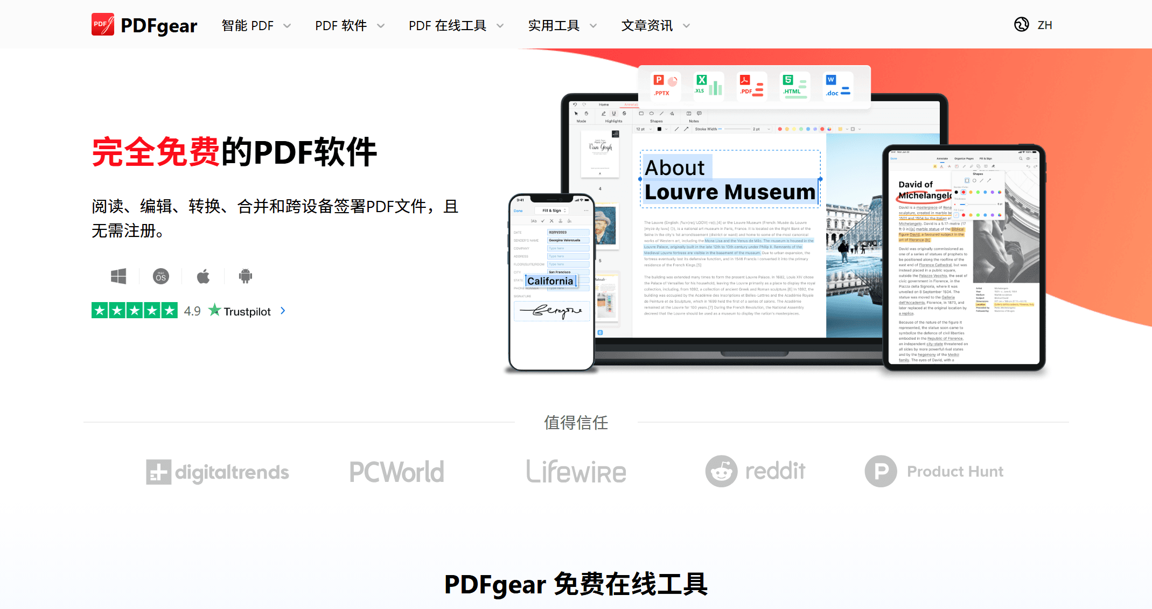Open the Trustpilot rating link

pyautogui.click(x=247, y=311)
